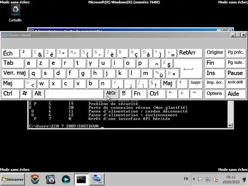This screenshot has height=186, width=248.
Task: Click the down arrow key
Action: pyautogui.click(x=184, y=94)
